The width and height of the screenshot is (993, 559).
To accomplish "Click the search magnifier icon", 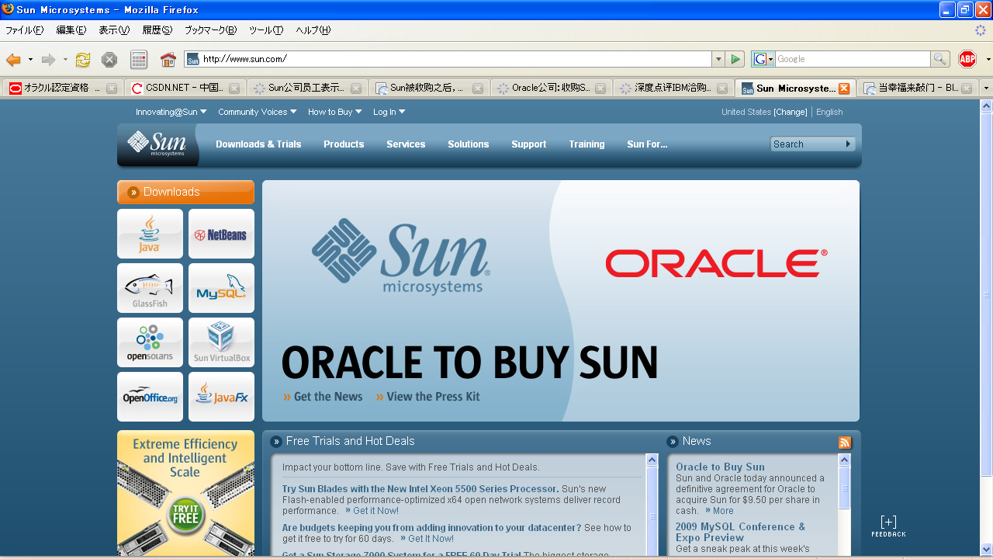I will click(x=939, y=59).
